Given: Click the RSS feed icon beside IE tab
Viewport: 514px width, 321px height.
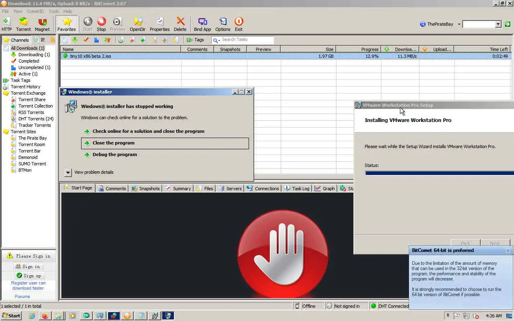Looking at the screenshot, I should pos(52,40).
